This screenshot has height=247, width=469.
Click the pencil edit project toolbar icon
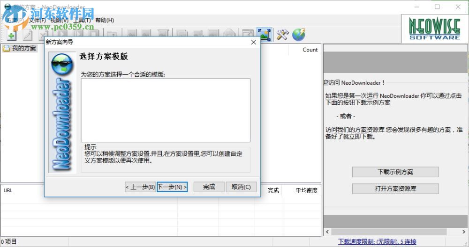(x=28, y=36)
